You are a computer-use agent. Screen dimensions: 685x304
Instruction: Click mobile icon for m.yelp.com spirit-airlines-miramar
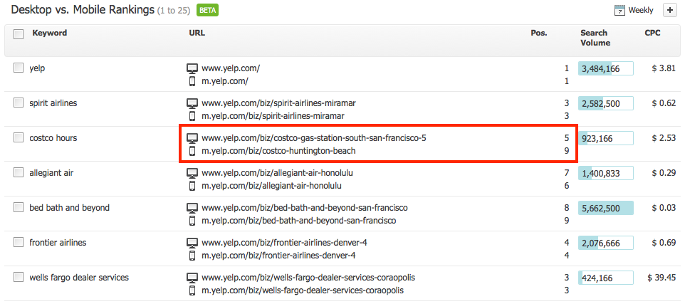(x=192, y=116)
